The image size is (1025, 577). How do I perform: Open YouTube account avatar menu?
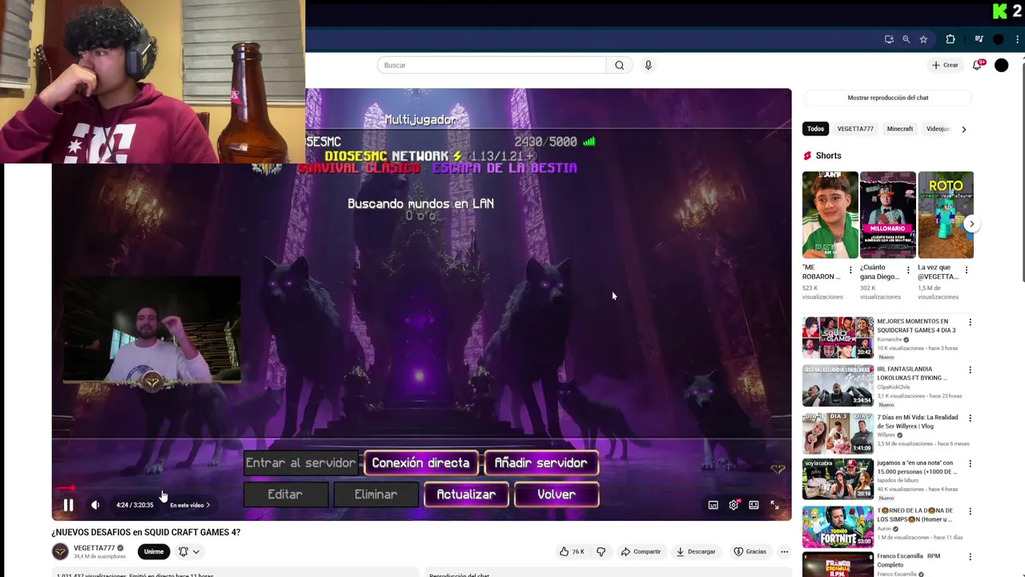click(1001, 65)
